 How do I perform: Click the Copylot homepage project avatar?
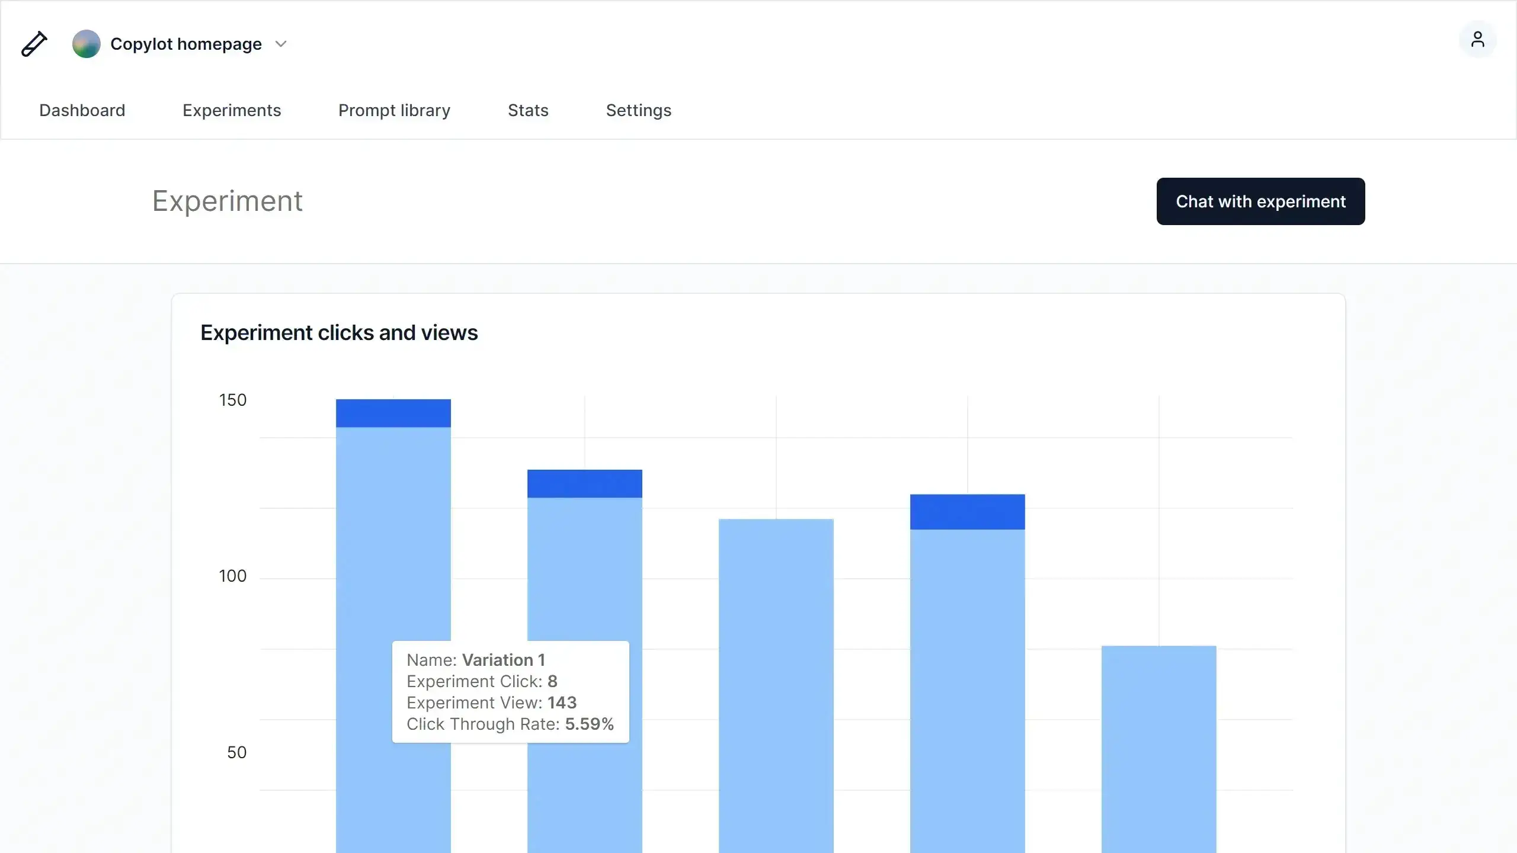coord(87,43)
